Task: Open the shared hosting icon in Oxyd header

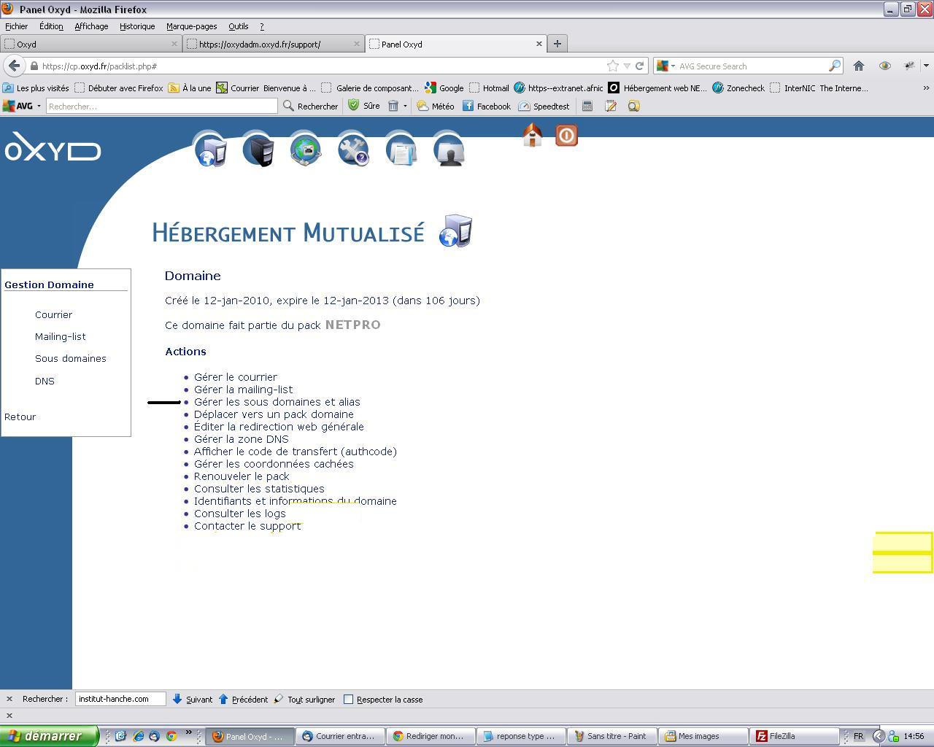Action: [x=211, y=150]
